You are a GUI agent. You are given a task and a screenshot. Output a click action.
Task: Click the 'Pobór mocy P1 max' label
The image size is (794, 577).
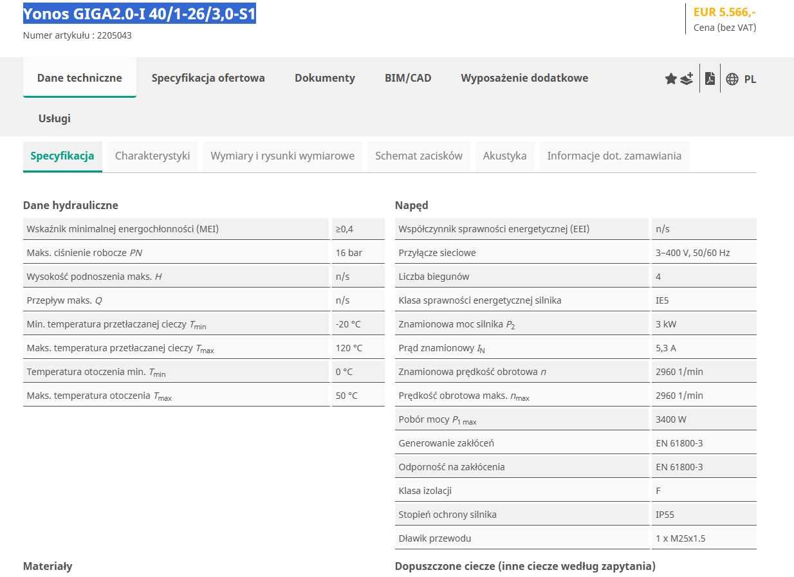point(438,420)
